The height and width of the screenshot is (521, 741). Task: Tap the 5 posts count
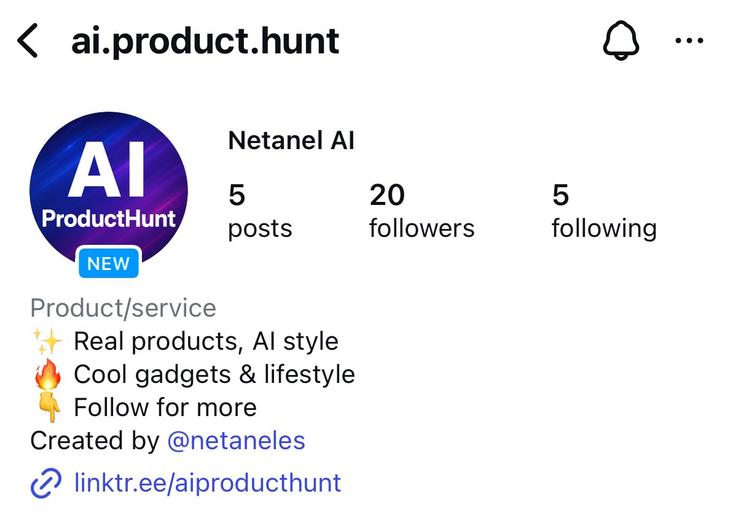point(260,211)
